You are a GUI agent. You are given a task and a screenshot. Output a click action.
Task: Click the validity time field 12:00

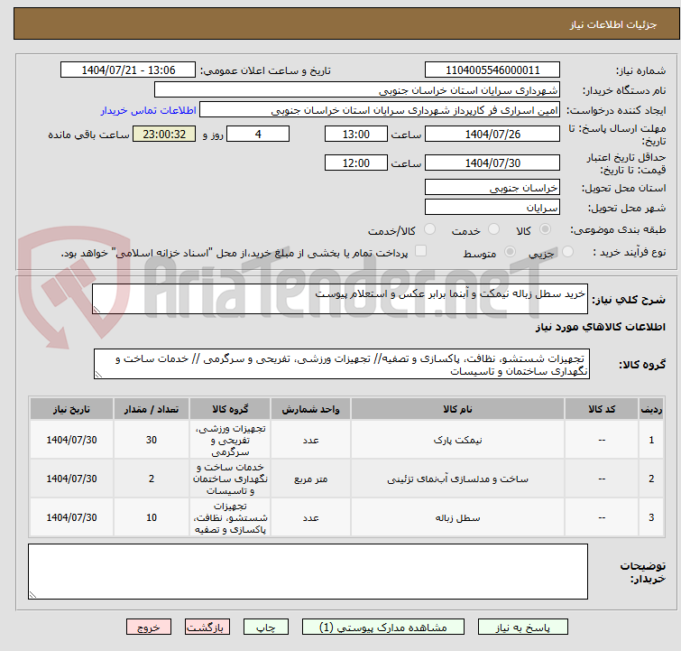tap(355, 163)
